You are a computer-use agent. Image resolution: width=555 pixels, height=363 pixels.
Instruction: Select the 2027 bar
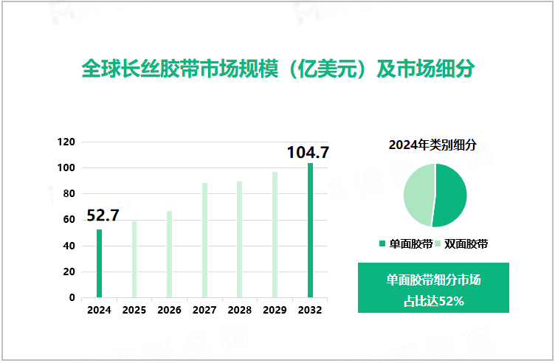click(x=204, y=241)
